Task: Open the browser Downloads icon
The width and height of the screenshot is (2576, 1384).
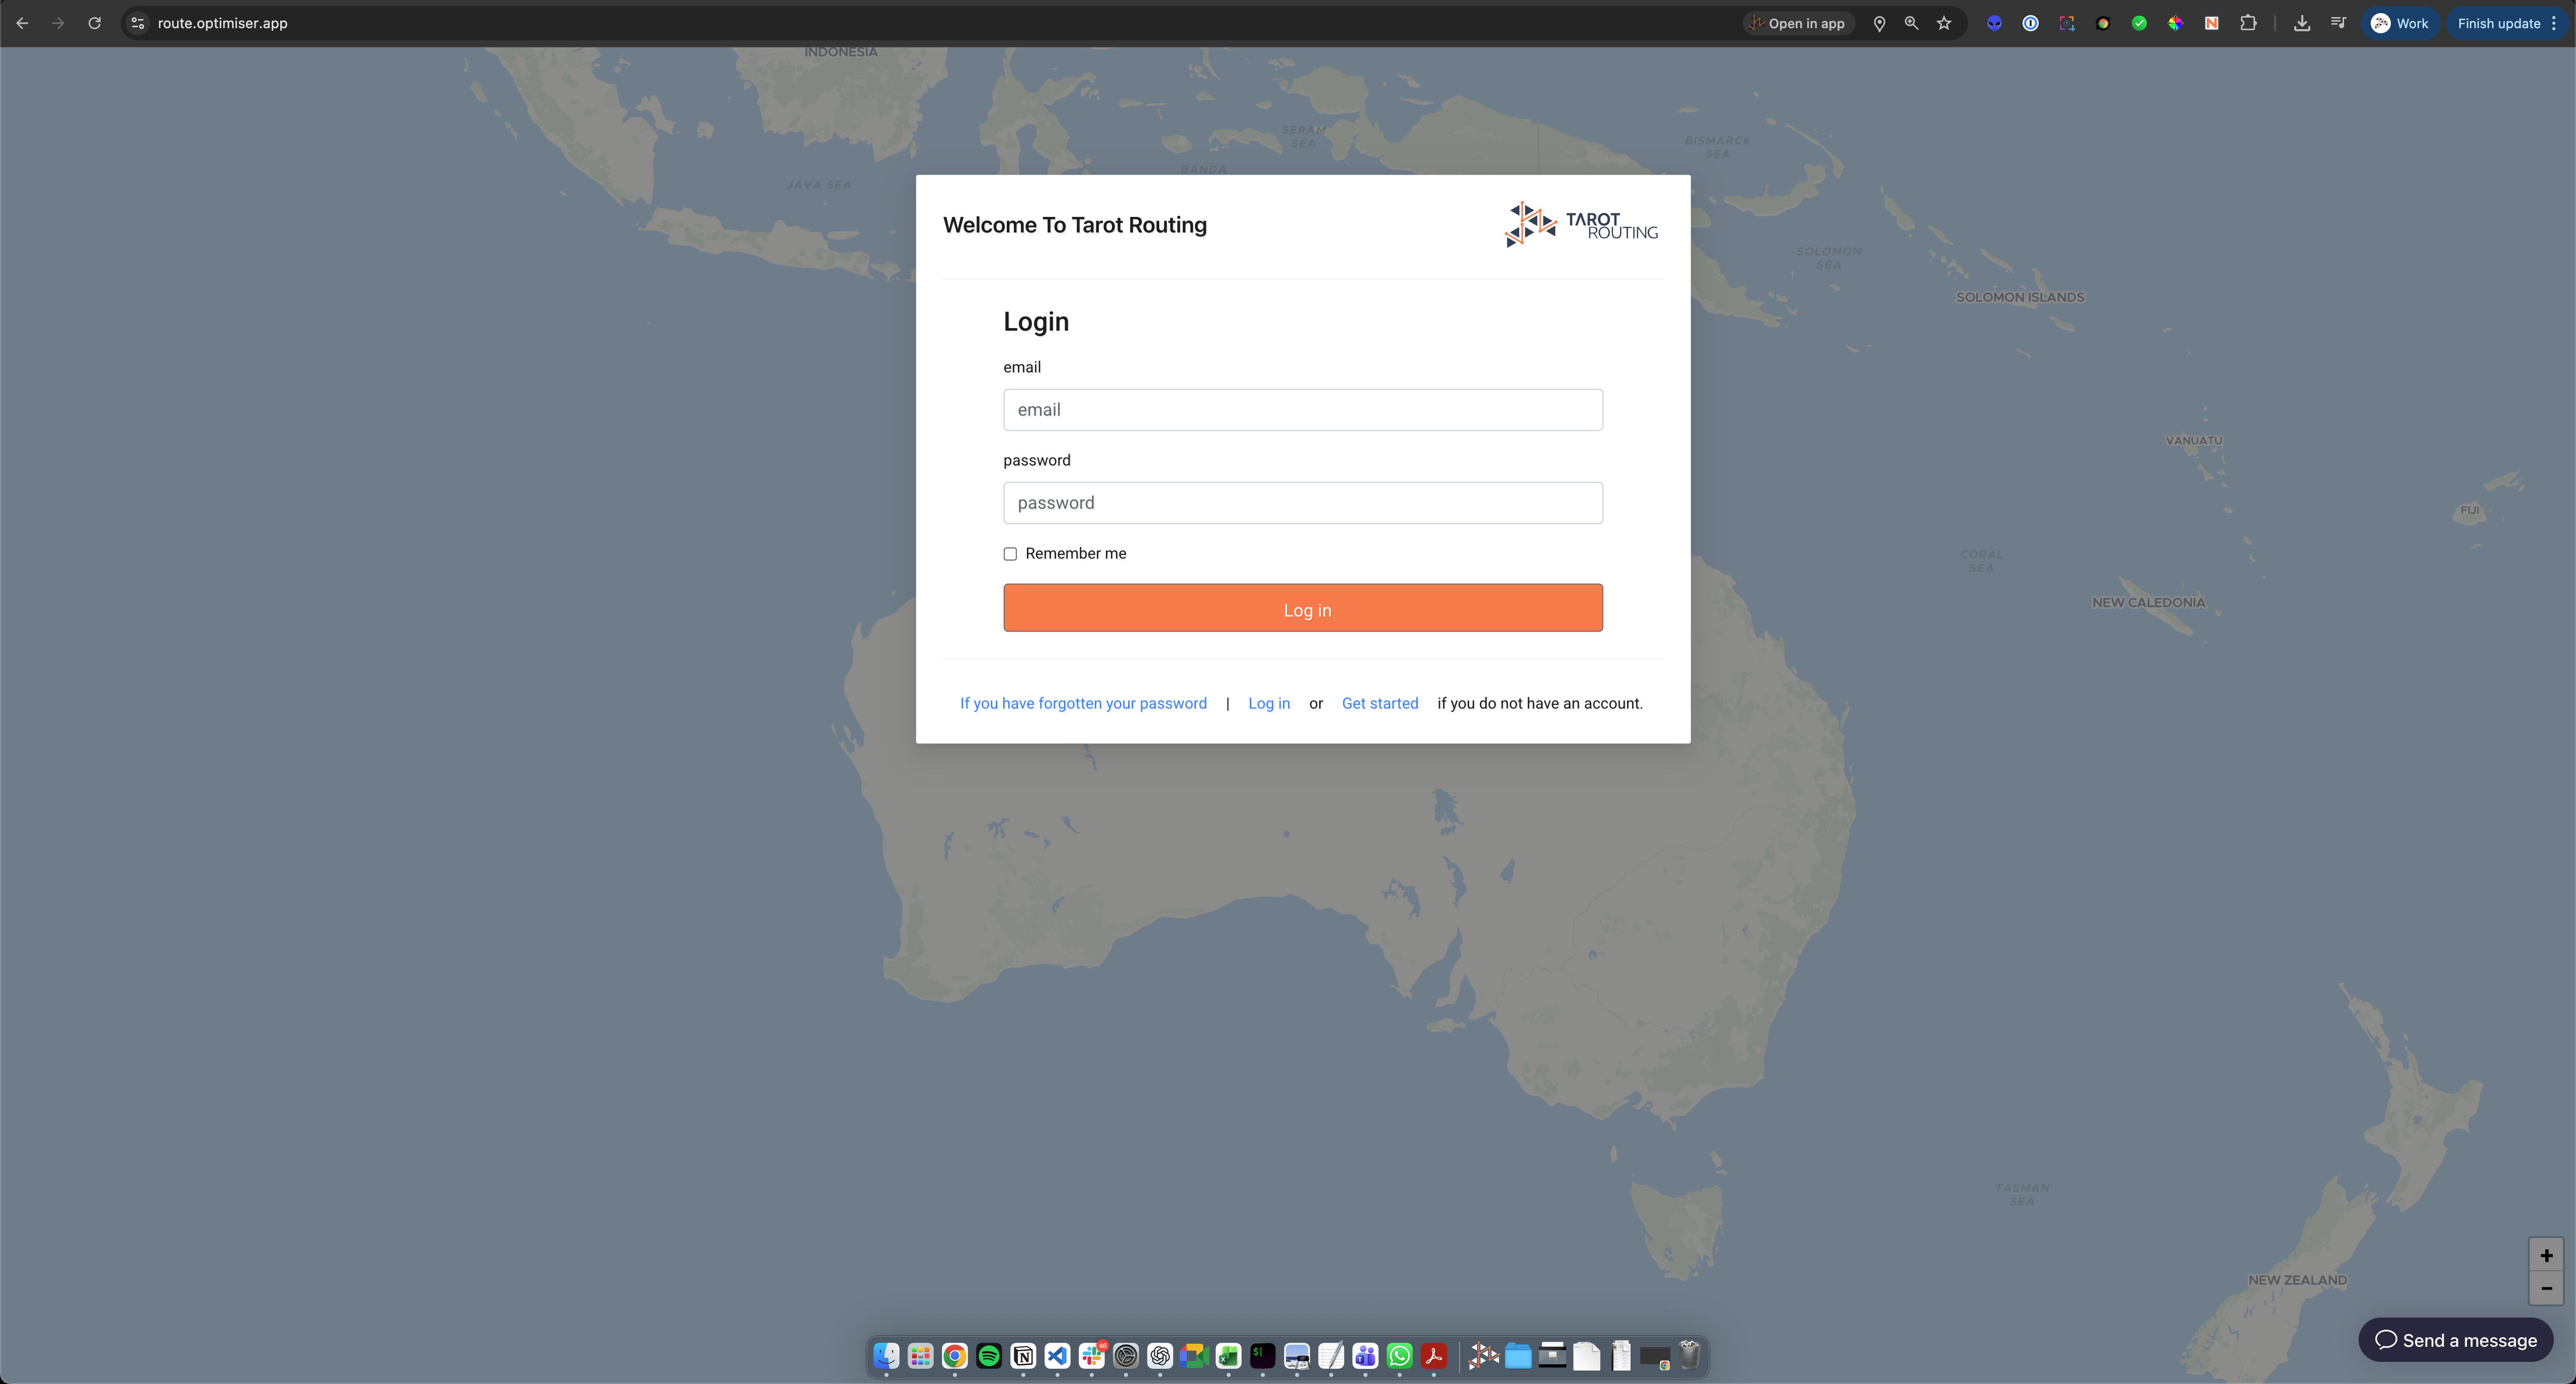Action: 2302,23
